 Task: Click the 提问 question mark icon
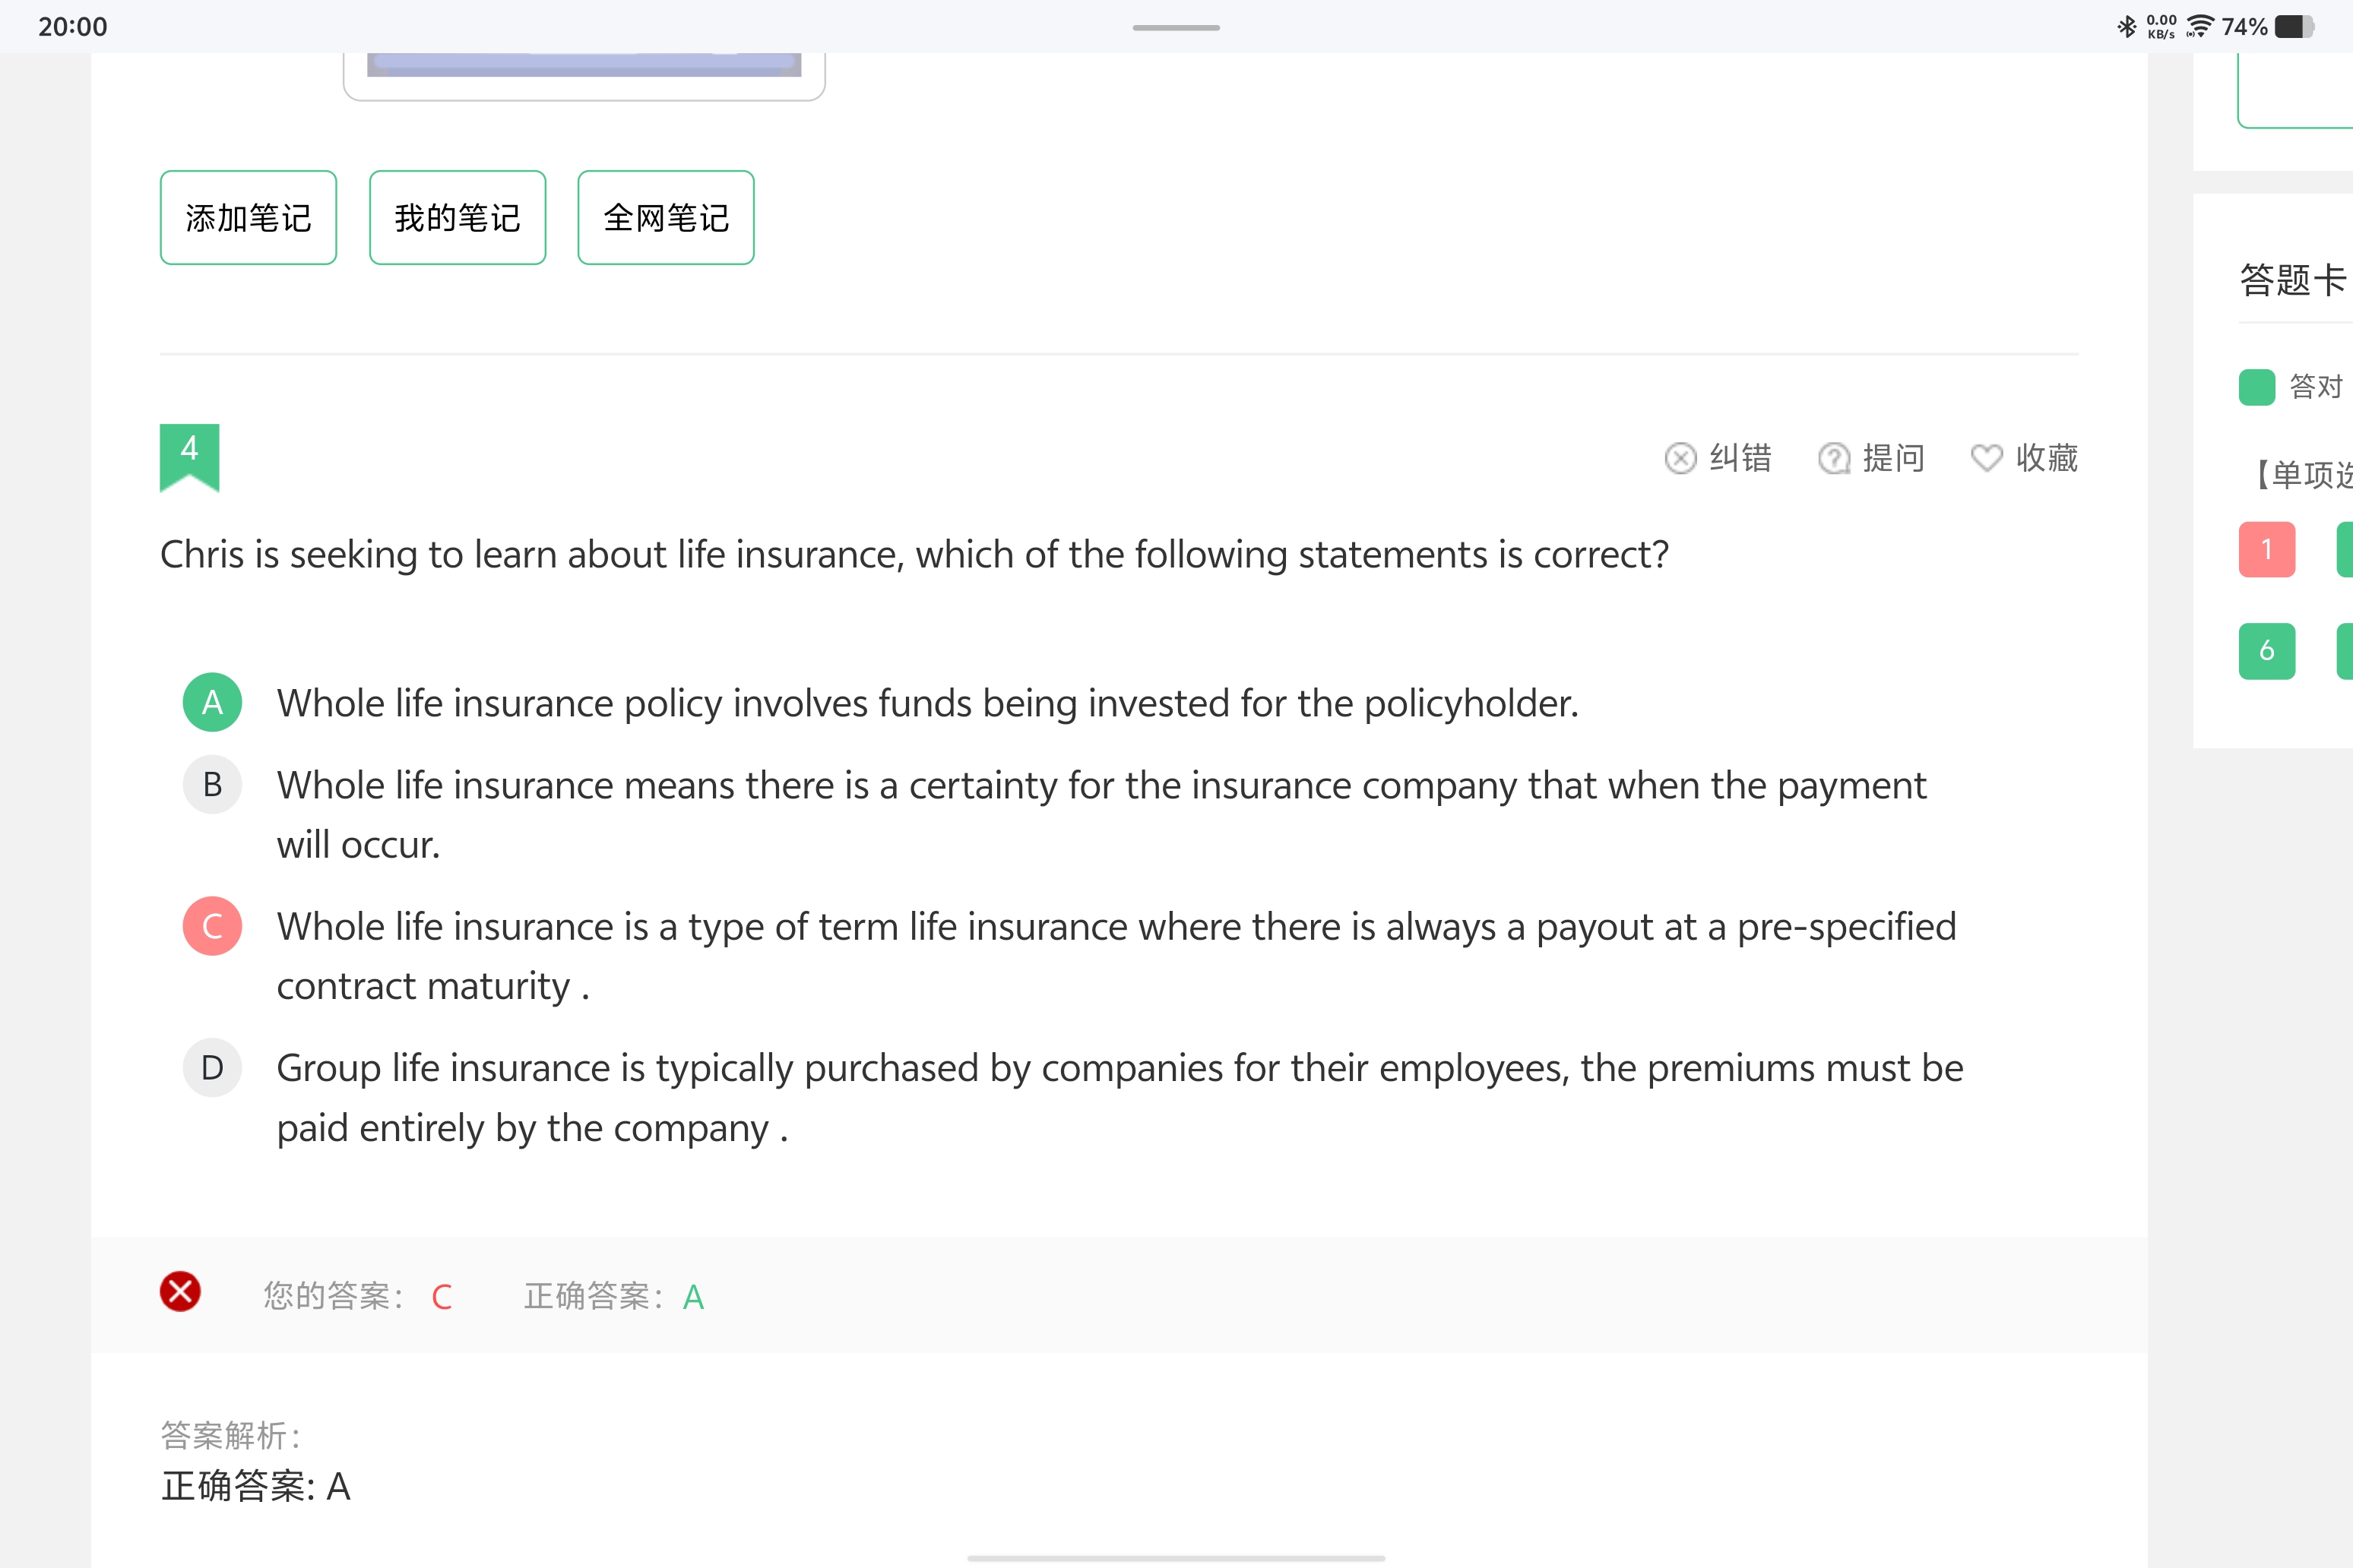point(1833,458)
